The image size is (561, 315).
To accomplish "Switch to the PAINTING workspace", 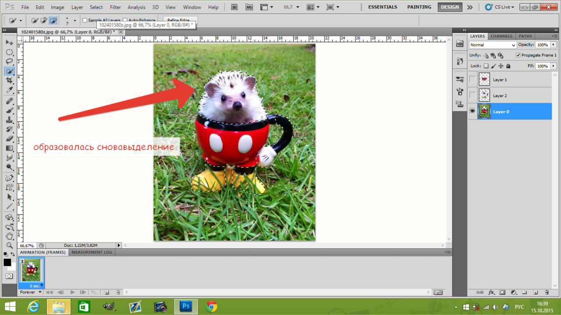I will click(x=419, y=7).
